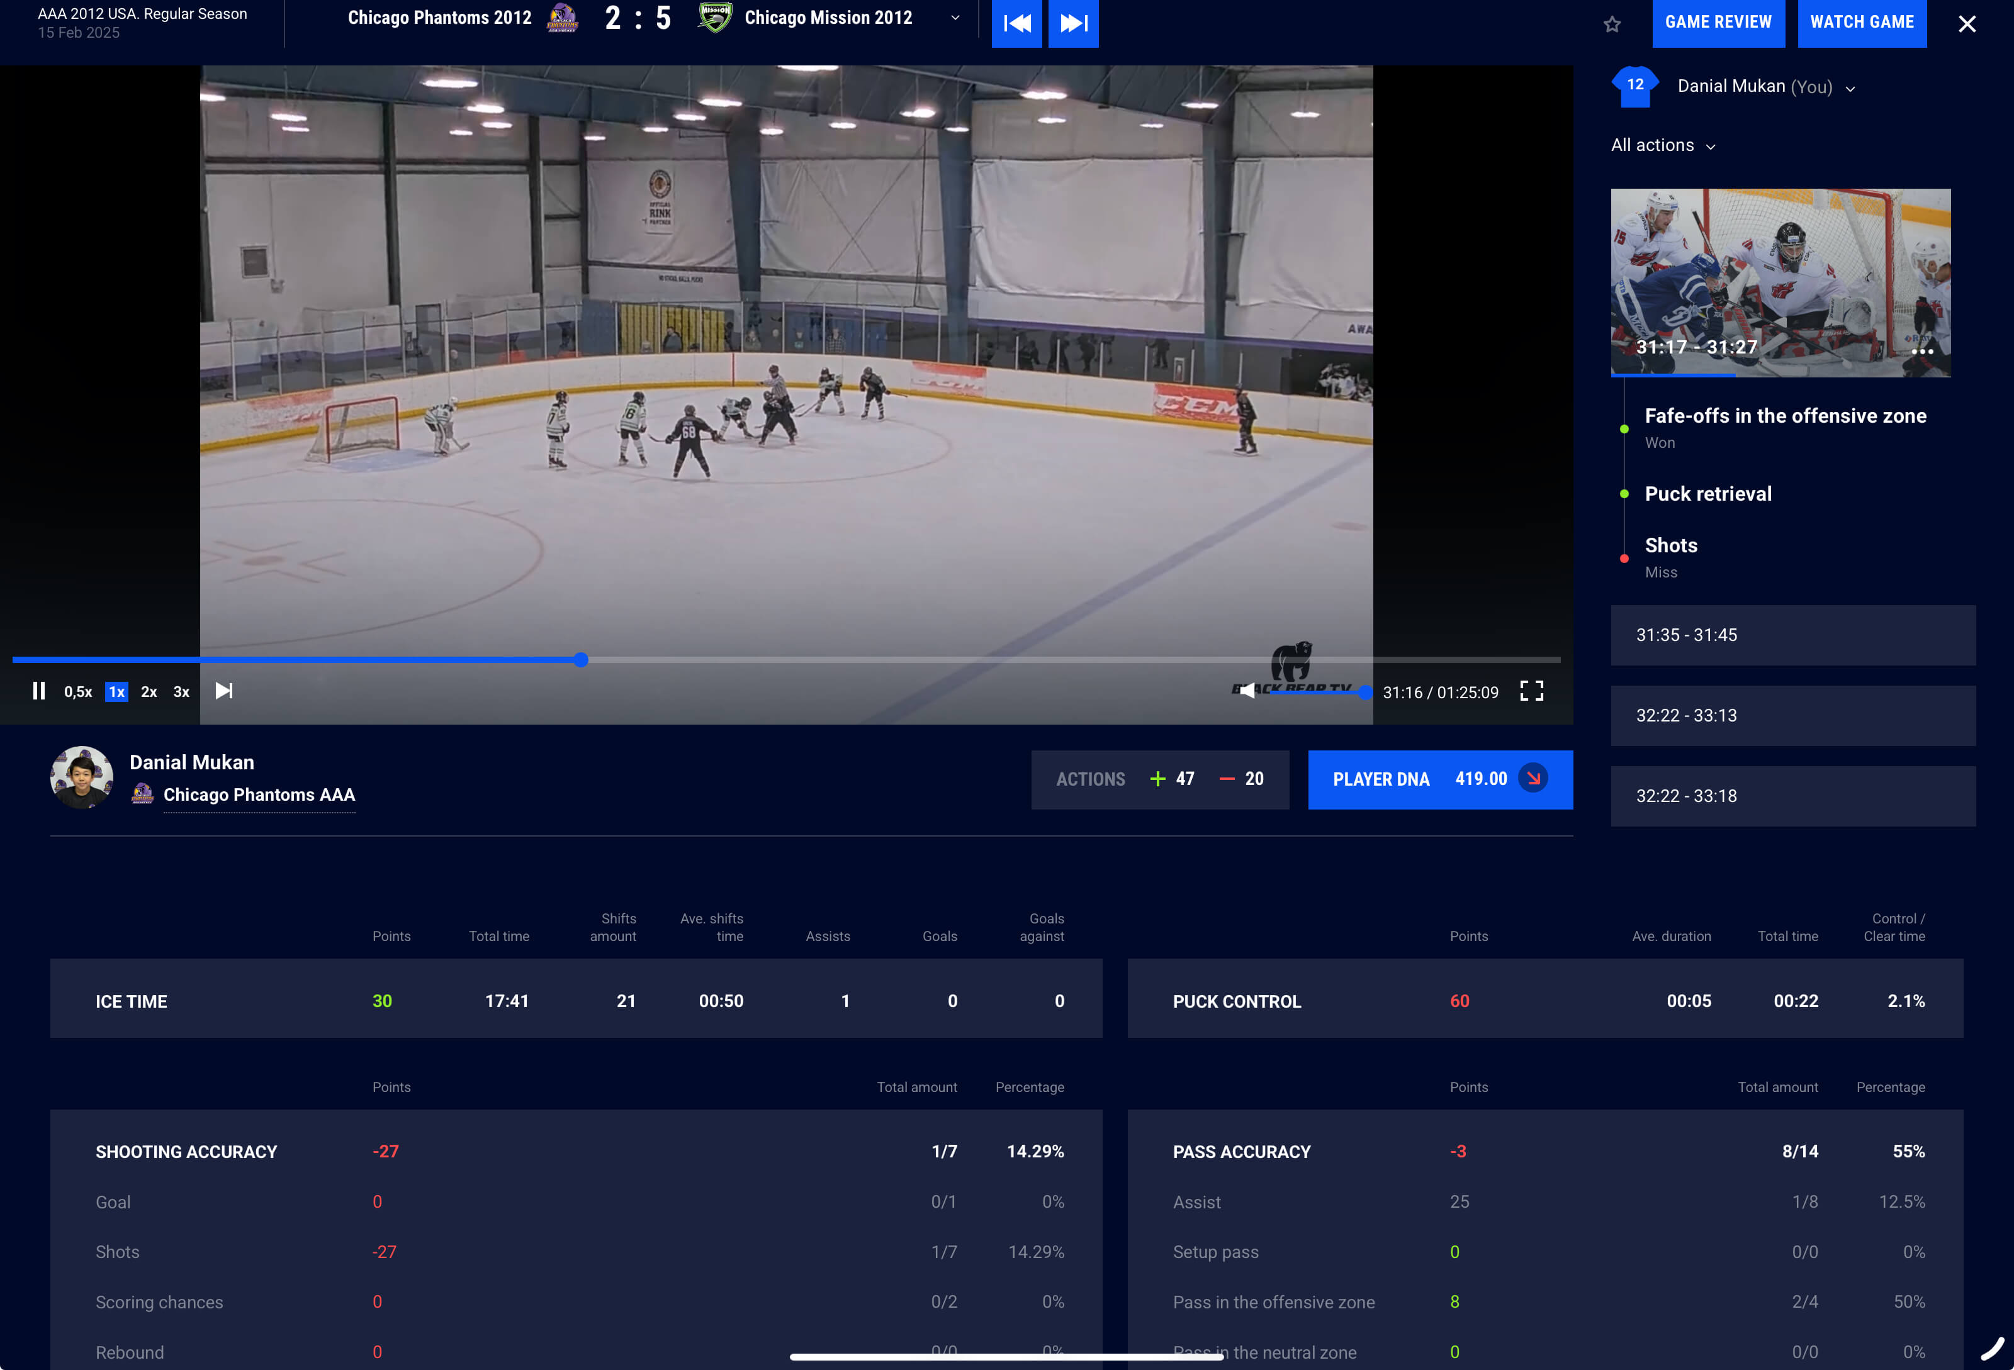
Task: Skip to the next clip icon
Action: (x=223, y=691)
